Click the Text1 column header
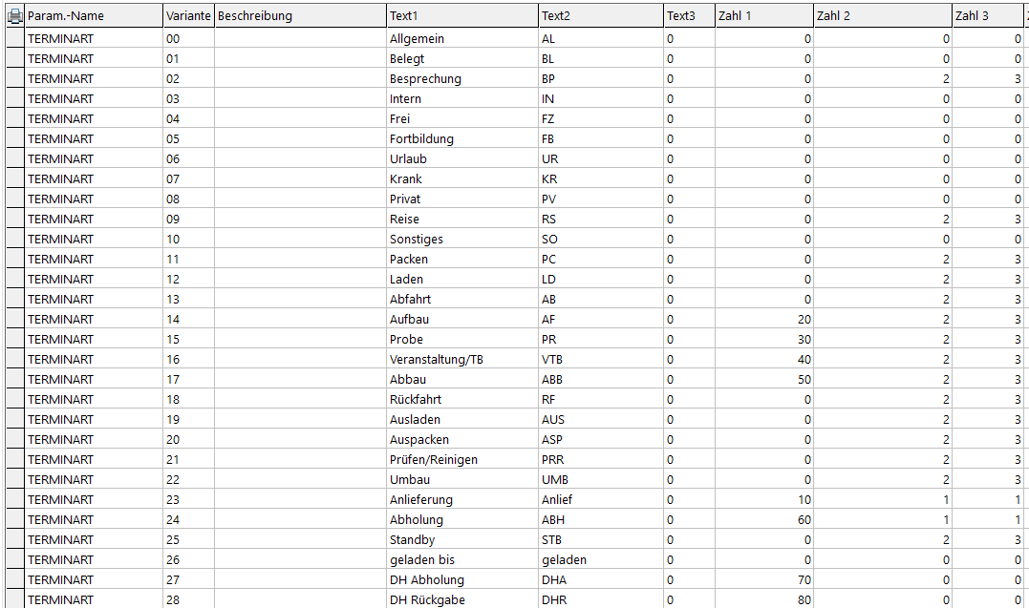 point(462,15)
